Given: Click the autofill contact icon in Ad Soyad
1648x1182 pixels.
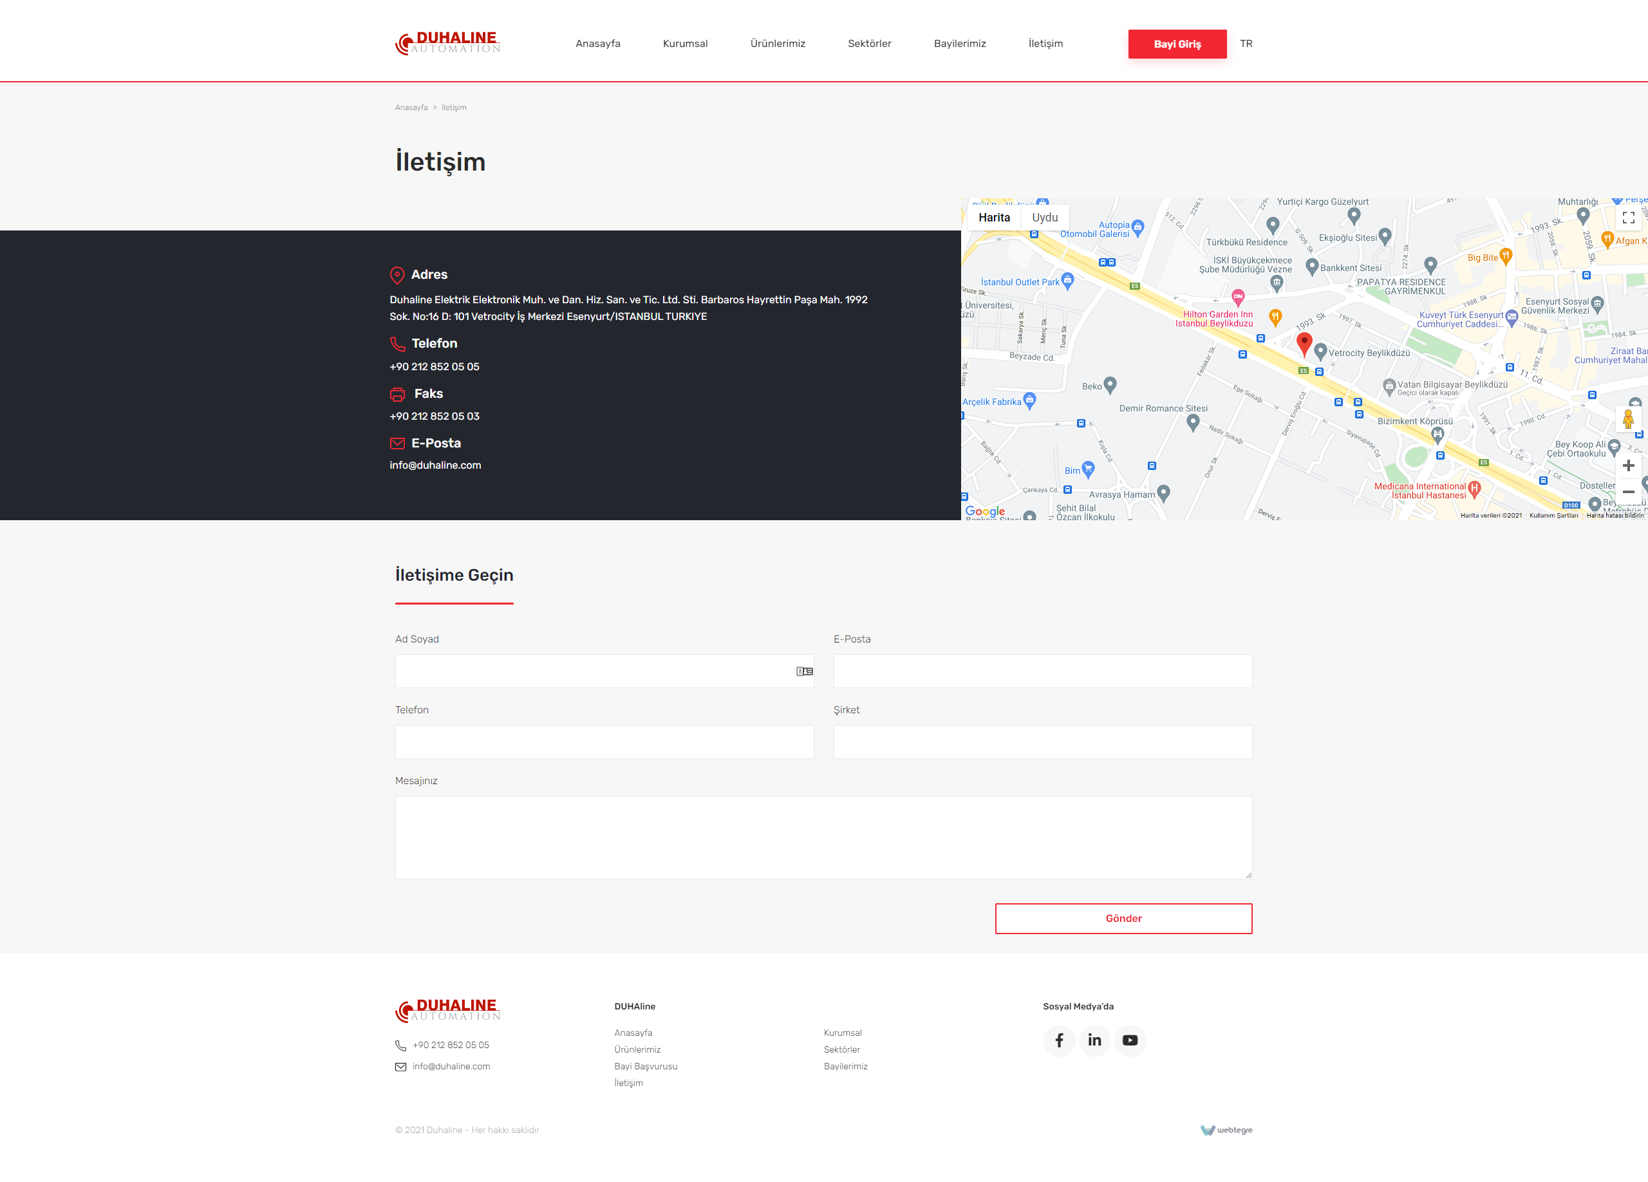Looking at the screenshot, I should [x=805, y=671].
